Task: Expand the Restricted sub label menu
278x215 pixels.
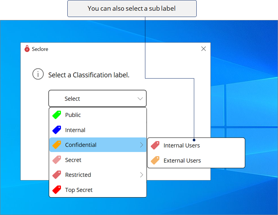Action: point(141,175)
